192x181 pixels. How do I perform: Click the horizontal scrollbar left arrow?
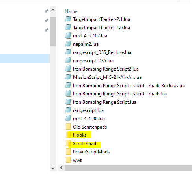pos(61,168)
